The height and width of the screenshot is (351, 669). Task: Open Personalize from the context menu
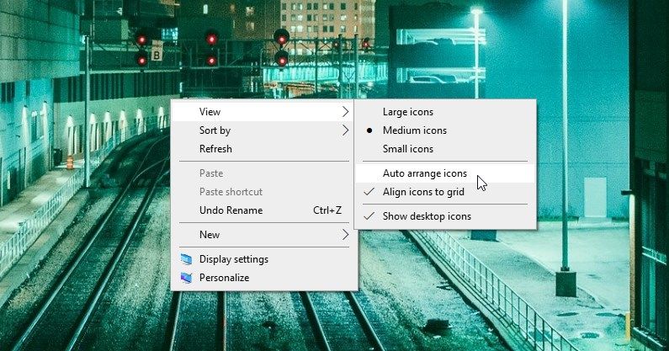[264, 278]
